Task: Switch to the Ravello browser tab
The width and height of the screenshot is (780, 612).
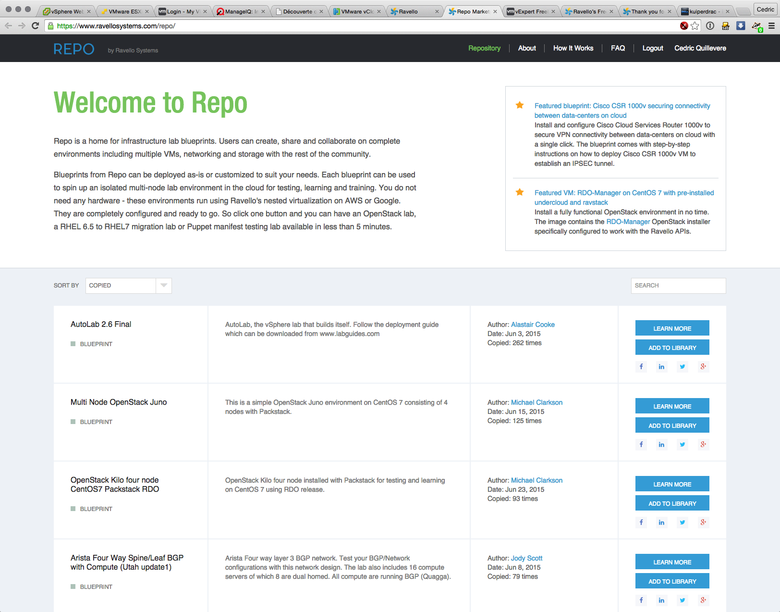Action: [x=413, y=12]
